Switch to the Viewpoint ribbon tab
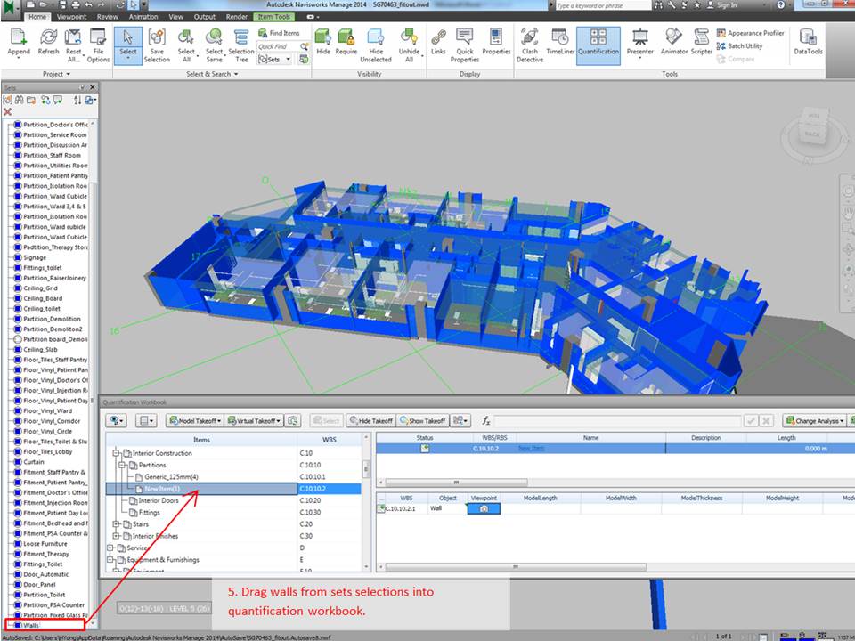 point(71,17)
